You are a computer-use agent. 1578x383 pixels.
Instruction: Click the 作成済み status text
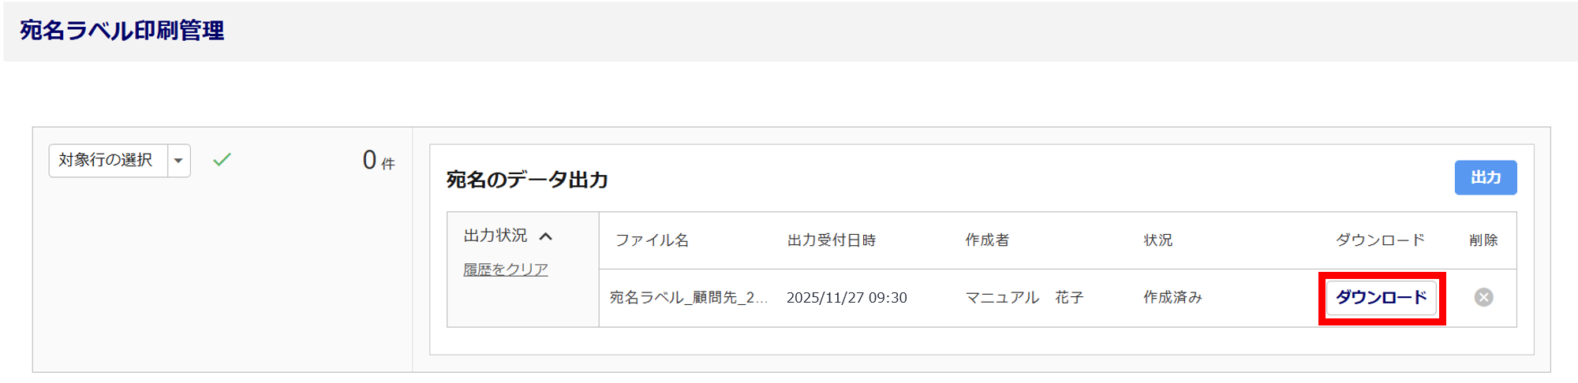coord(1172,298)
